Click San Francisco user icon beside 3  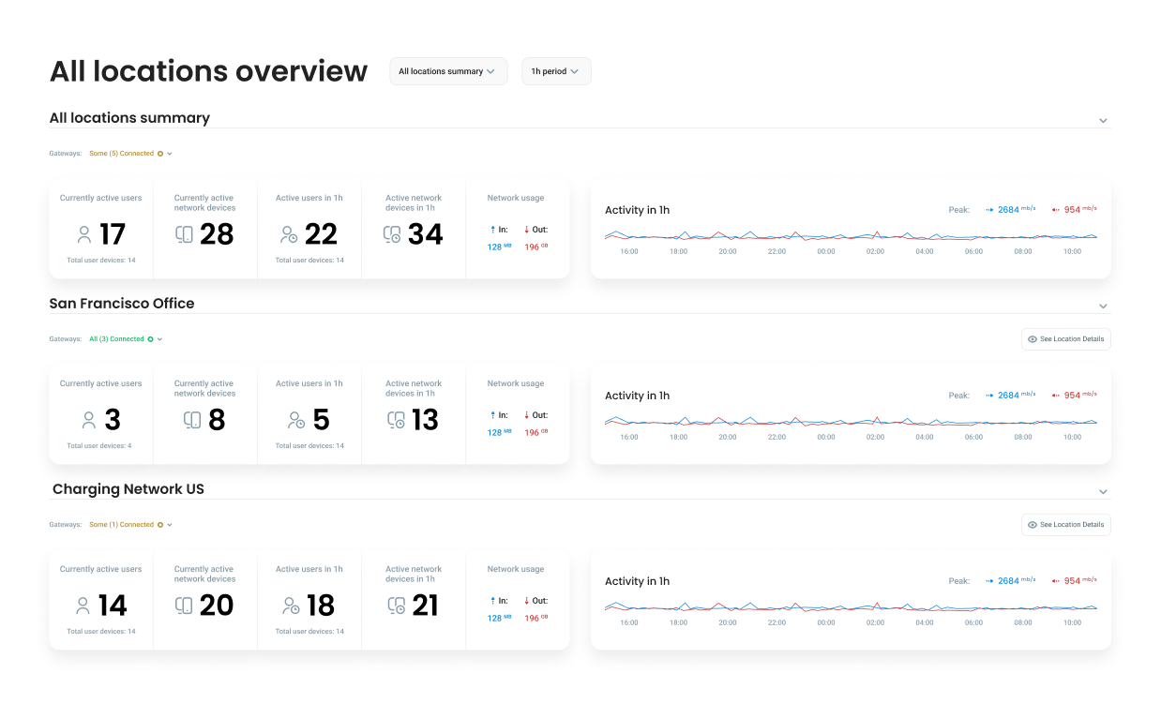pyautogui.click(x=89, y=420)
